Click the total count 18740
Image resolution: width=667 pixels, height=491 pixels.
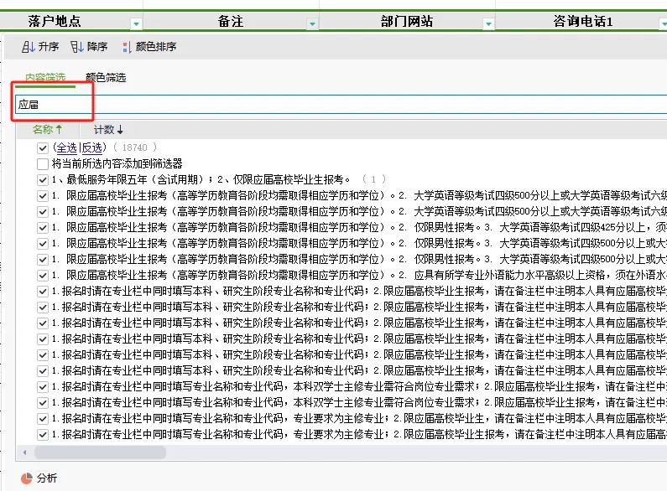click(134, 147)
